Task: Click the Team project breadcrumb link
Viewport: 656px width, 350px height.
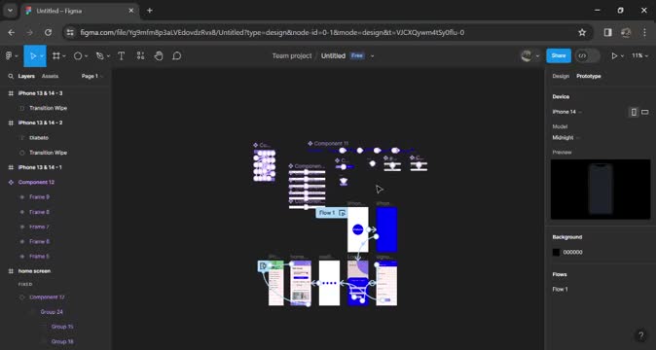Action: click(x=292, y=56)
